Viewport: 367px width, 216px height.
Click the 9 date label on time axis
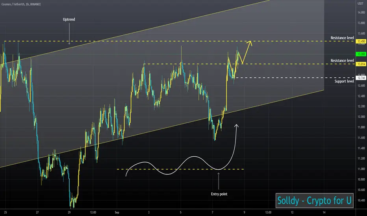point(244,212)
